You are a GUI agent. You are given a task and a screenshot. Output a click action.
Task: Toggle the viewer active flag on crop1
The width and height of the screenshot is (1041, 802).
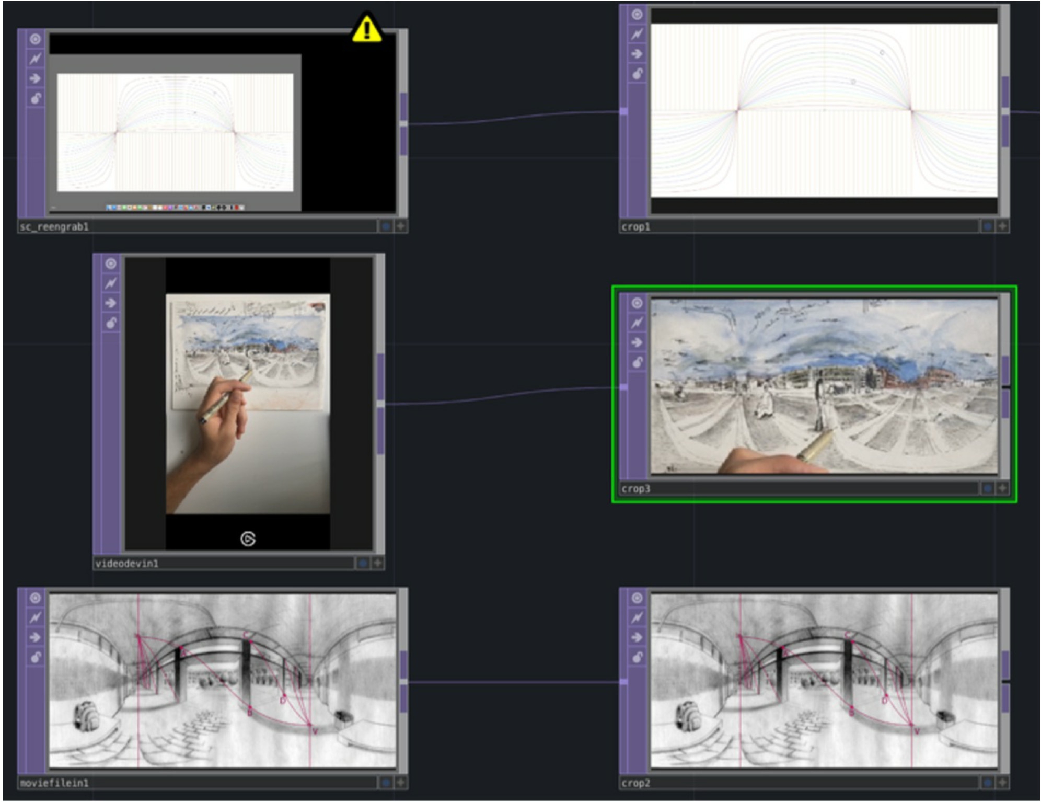pyautogui.click(x=637, y=16)
